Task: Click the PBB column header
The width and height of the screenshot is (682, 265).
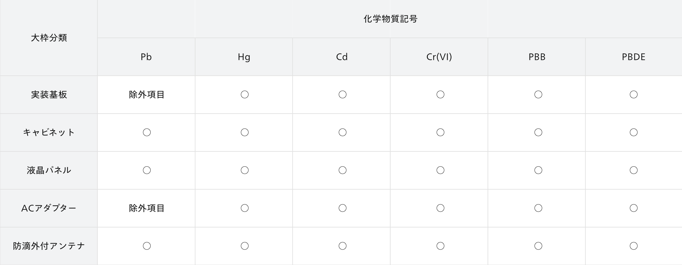Action: coord(537,57)
